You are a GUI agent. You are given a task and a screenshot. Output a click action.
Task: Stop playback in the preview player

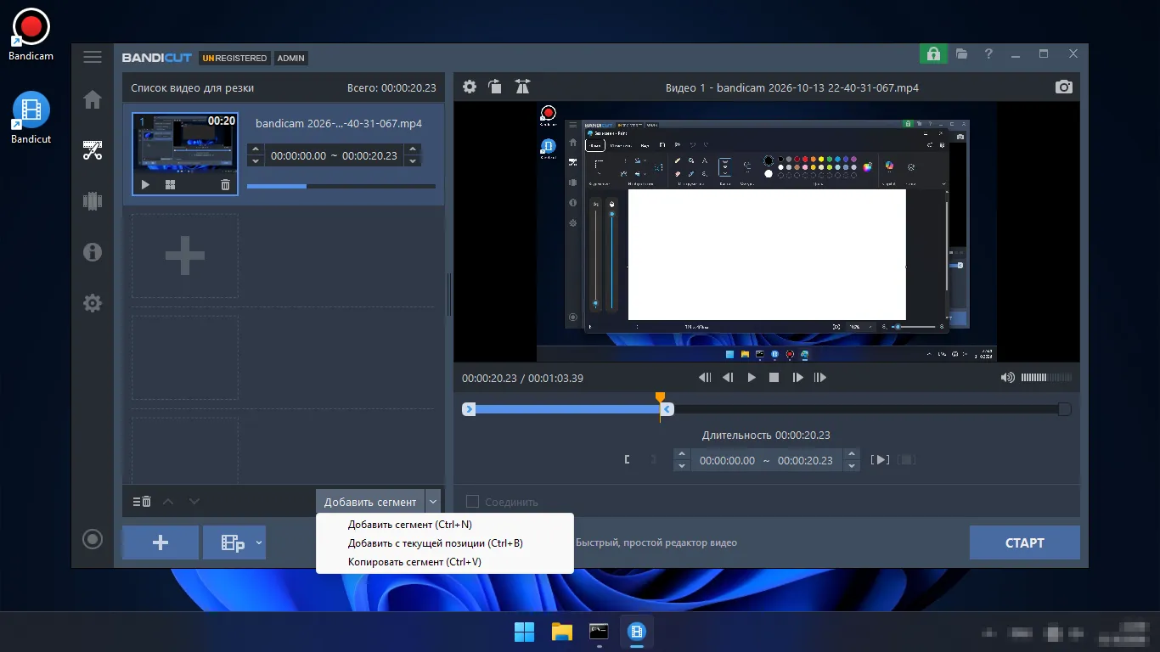click(x=774, y=378)
